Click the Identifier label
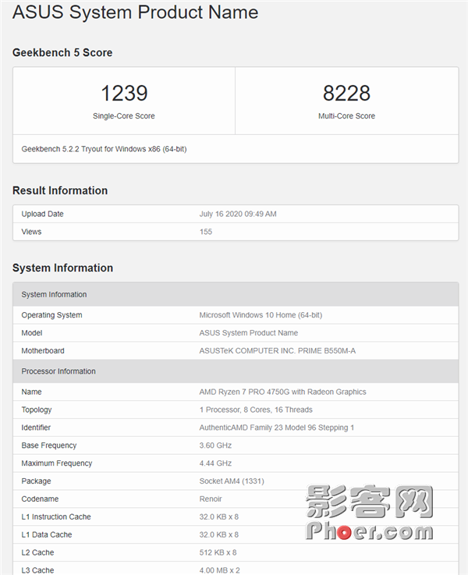 tap(36, 428)
